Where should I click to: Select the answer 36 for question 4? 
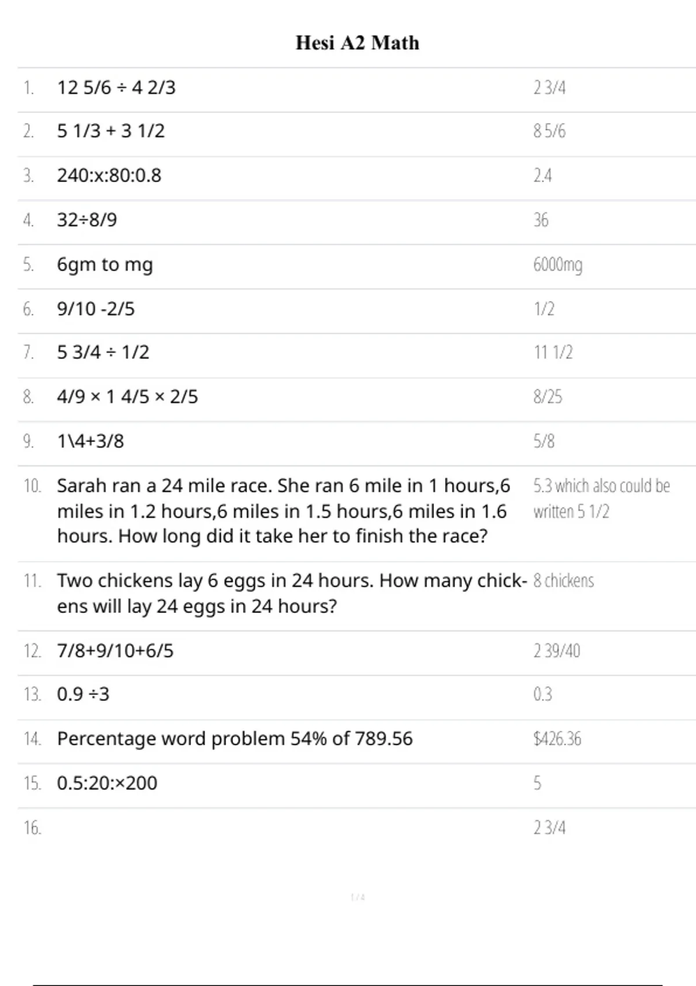541,220
